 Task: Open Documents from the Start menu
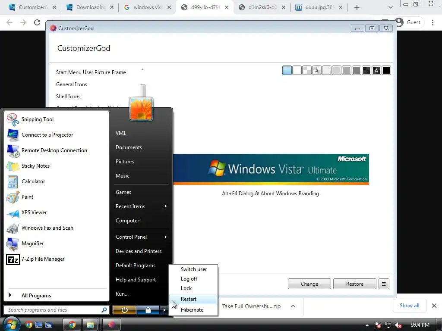(129, 147)
